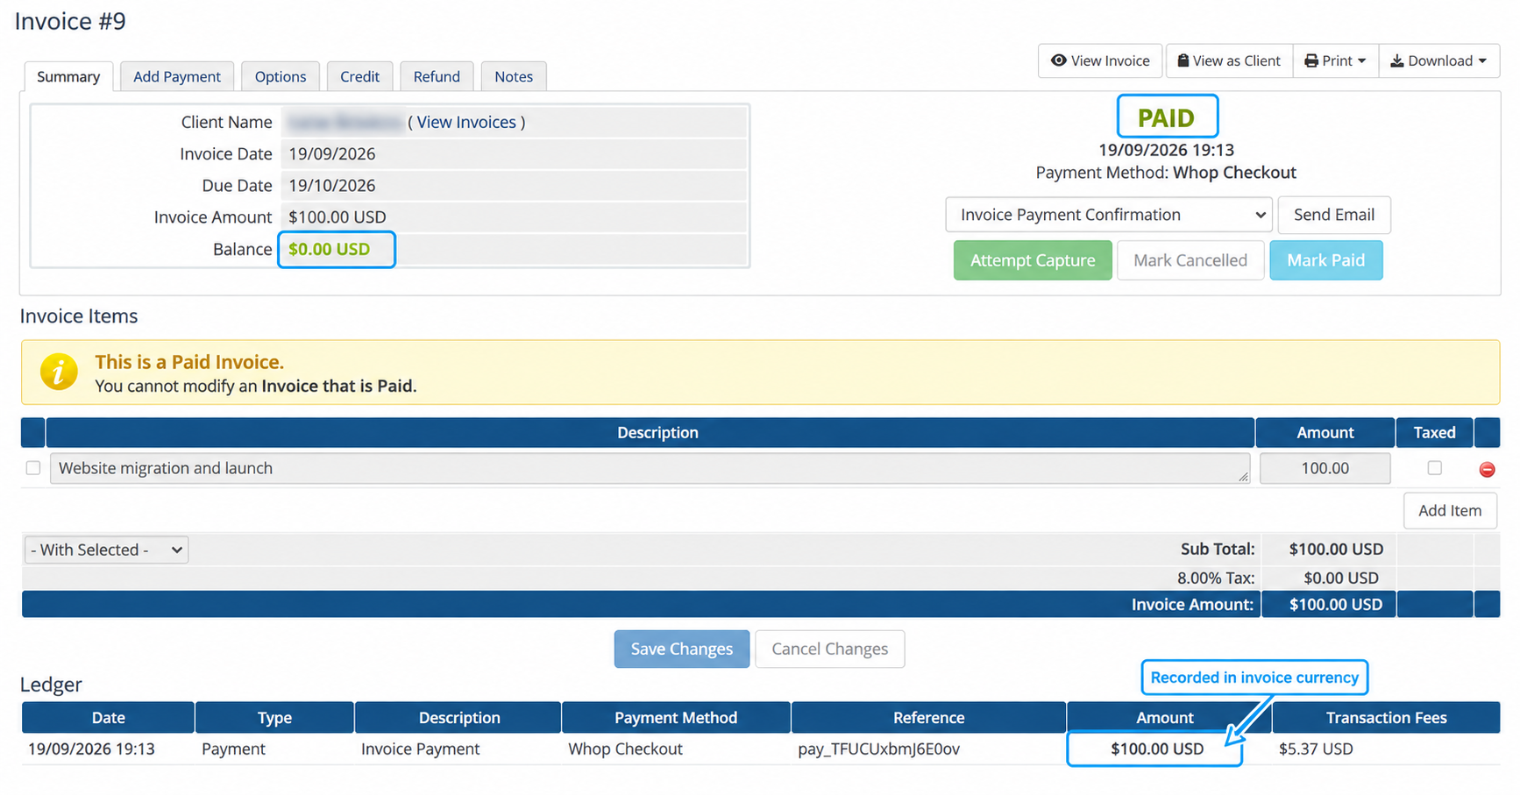Click the Sub Total value $100.00 USD
Viewport: 1520px width, 795px height.
click(1336, 549)
